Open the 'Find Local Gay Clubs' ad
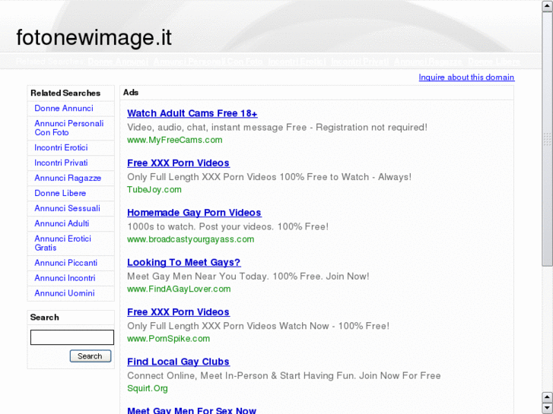Image resolution: width=553 pixels, height=414 pixels. pyautogui.click(x=178, y=362)
